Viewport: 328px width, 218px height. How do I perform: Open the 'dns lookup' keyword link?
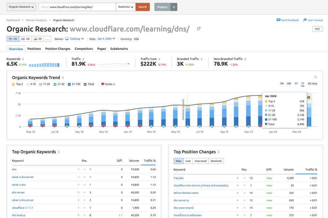pyautogui.click(x=19, y=215)
